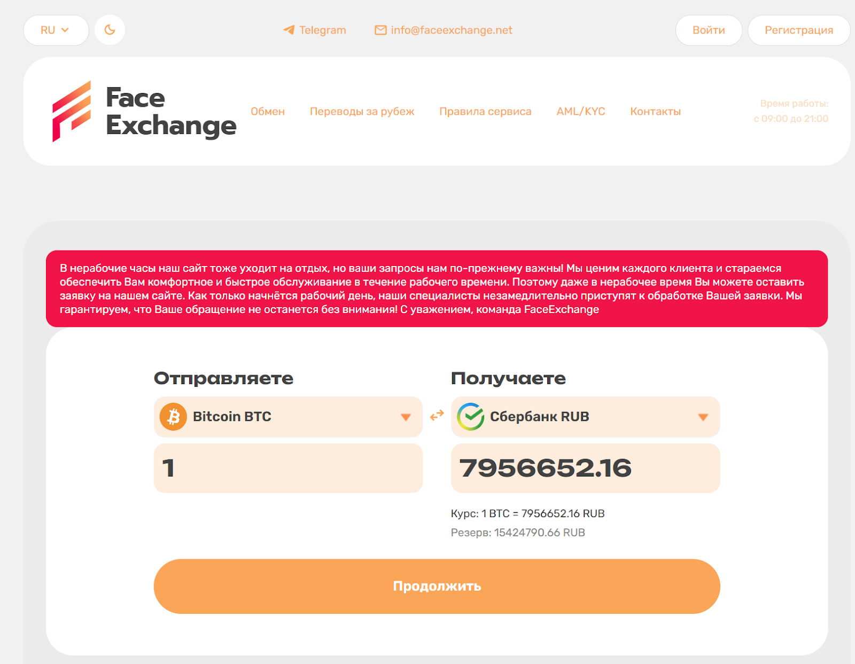855x664 pixels.
Task: Open the AML/KYC page
Action: (581, 112)
